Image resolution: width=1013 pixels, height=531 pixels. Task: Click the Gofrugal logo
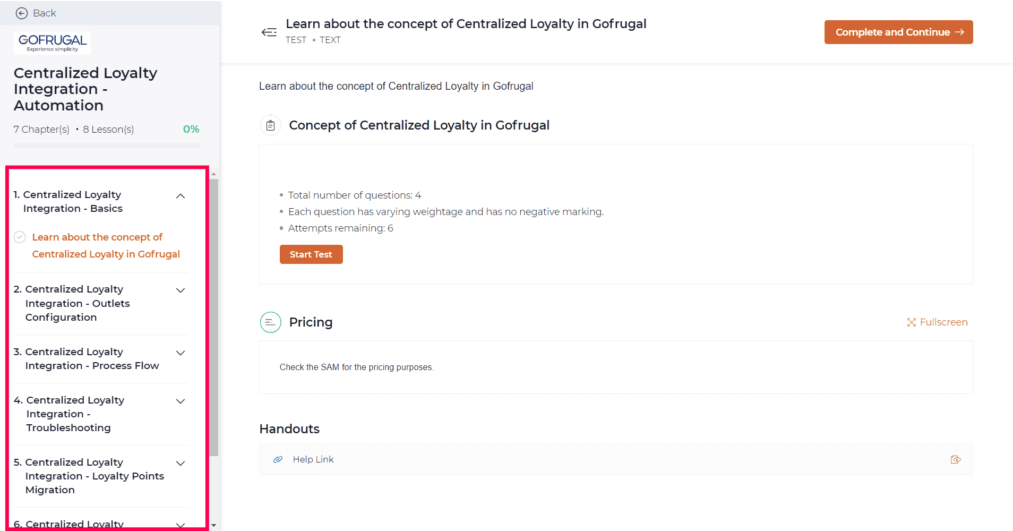(x=52, y=43)
